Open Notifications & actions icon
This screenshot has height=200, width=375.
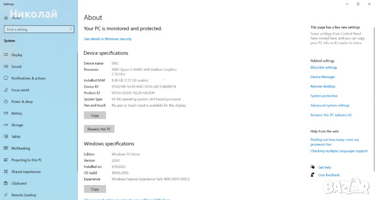click(6, 78)
